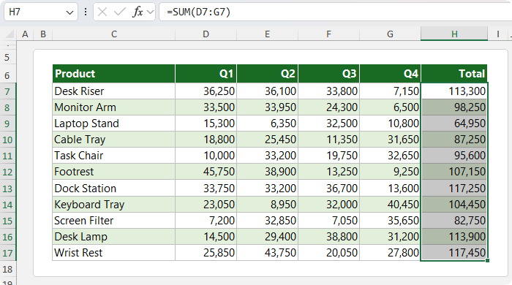This screenshot has height=285, width=512.
Task: Select column C header
Action: [113, 34]
